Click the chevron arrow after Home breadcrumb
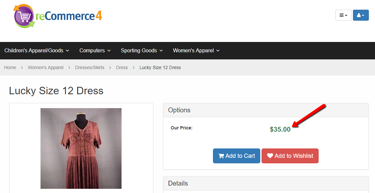Viewport: 375px width, 193px height. click(x=22, y=68)
